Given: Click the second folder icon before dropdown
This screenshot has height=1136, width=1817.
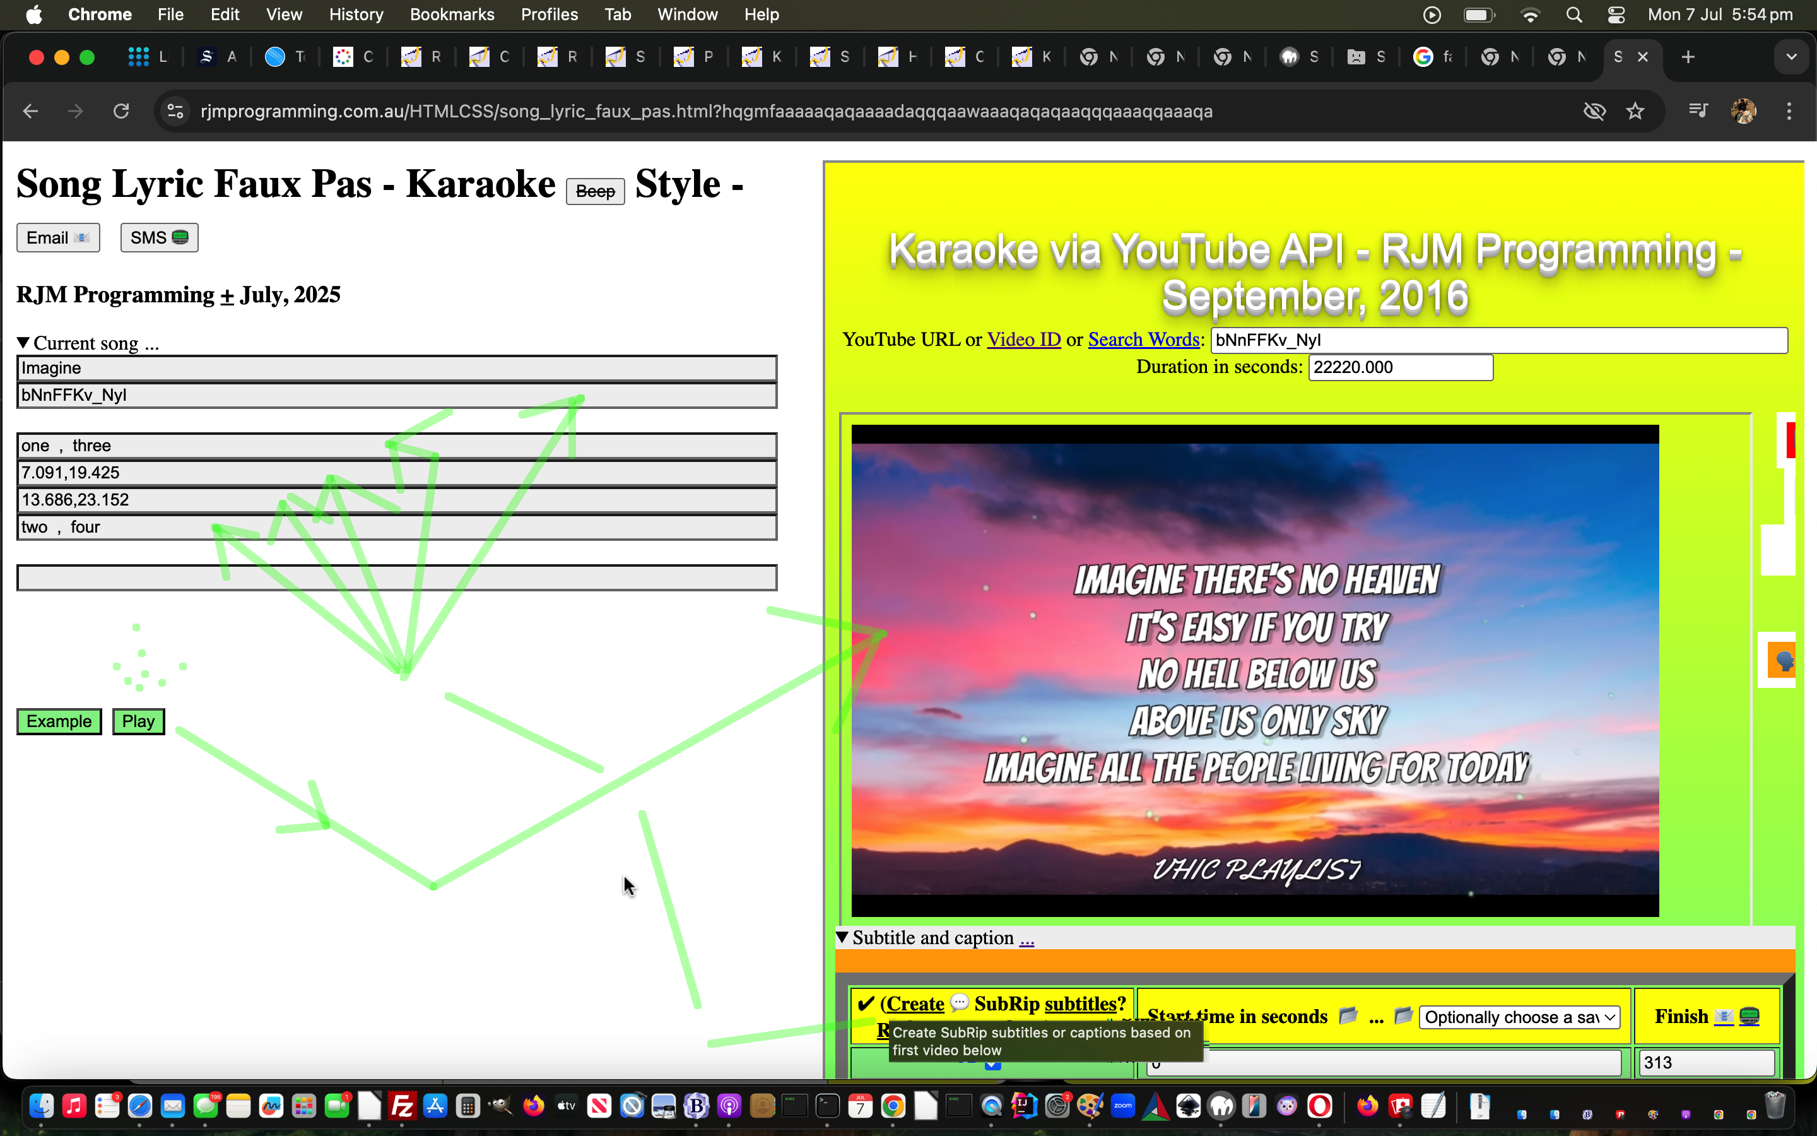Looking at the screenshot, I should point(1402,1016).
